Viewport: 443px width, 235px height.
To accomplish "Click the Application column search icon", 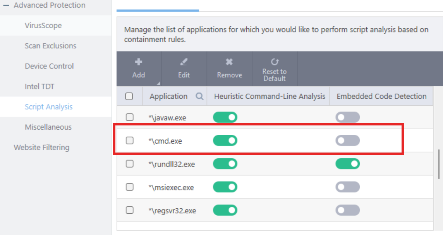I will coord(199,96).
